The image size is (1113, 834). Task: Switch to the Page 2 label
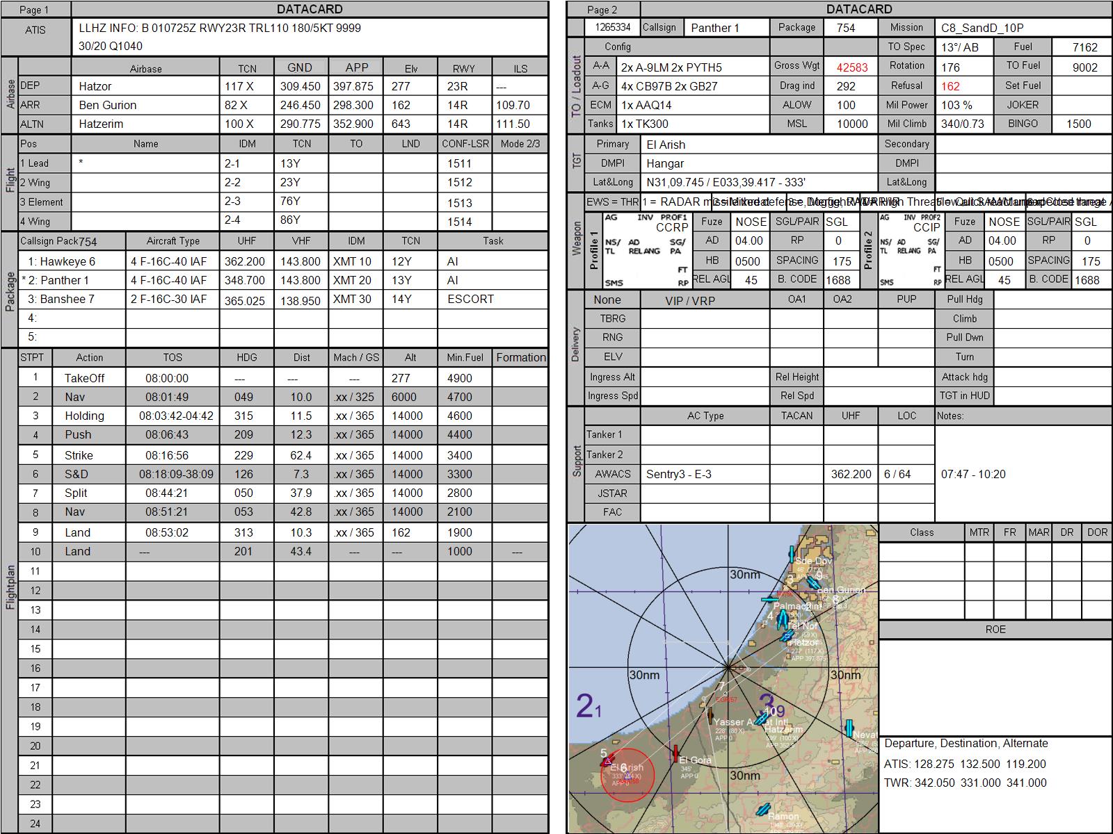coord(602,10)
